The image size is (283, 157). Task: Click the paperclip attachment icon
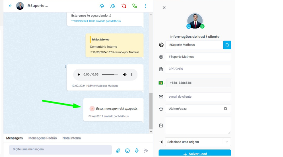[x=118, y=151]
